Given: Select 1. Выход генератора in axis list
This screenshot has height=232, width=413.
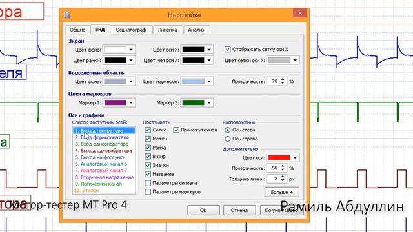Looking at the screenshot, I should 104,131.
